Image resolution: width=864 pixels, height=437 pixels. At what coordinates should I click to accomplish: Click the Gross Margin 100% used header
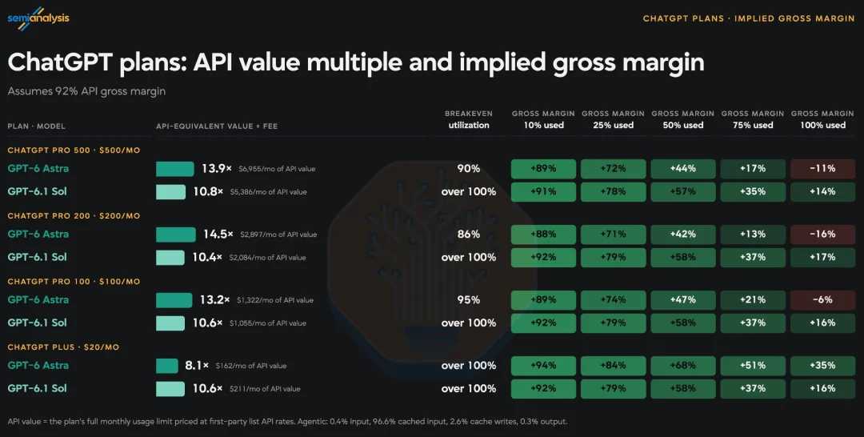pos(822,119)
